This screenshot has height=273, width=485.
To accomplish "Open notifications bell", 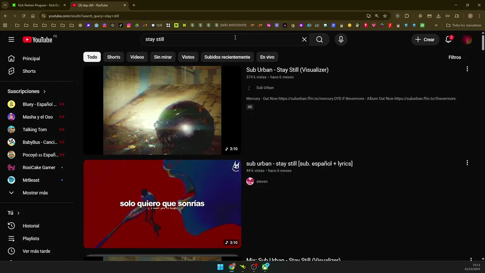I will pos(449,39).
